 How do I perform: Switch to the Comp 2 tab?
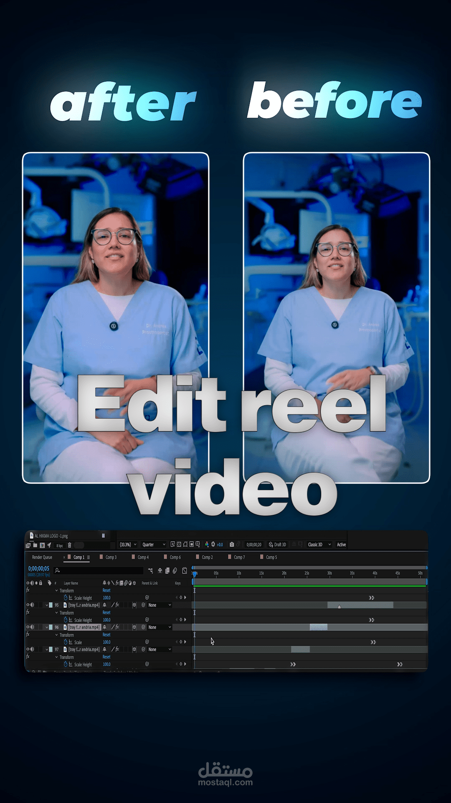coord(207,557)
